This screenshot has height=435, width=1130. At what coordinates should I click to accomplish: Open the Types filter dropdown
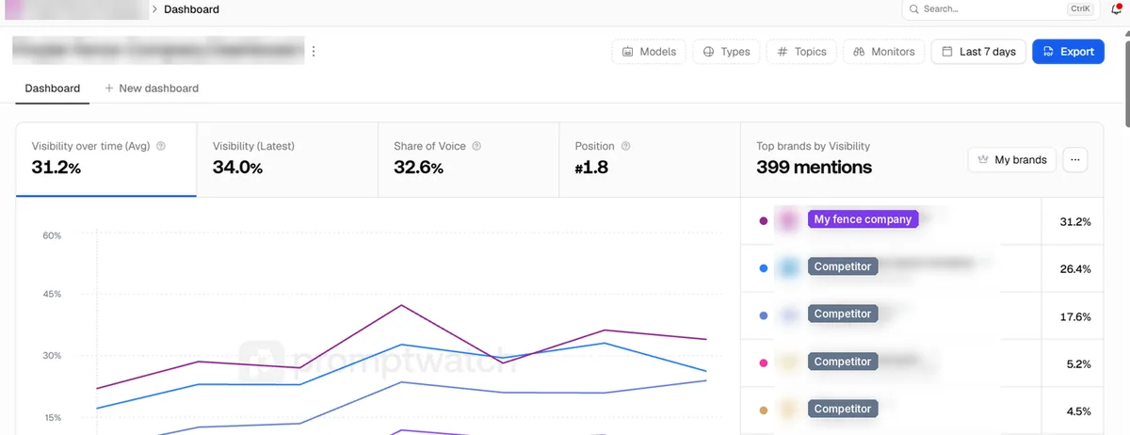coord(726,52)
